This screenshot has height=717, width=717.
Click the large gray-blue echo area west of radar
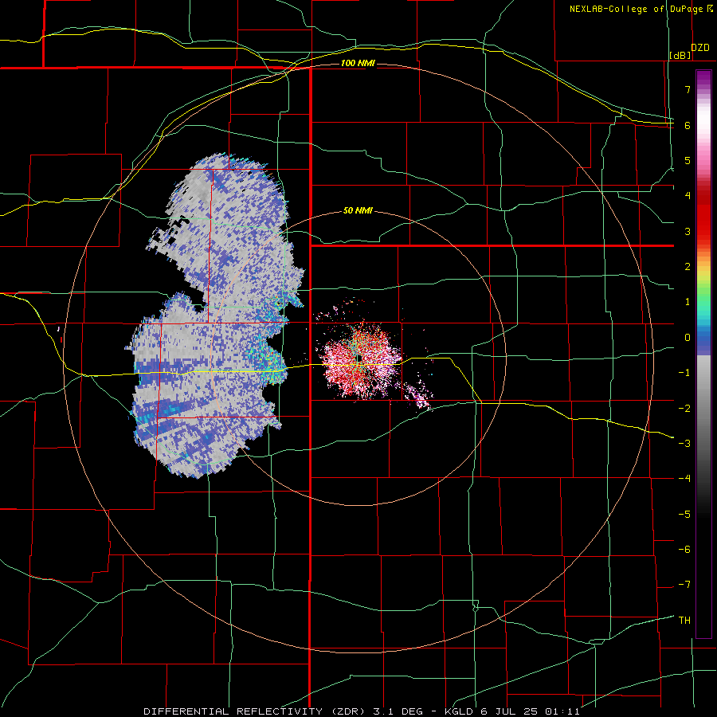coord(215,315)
